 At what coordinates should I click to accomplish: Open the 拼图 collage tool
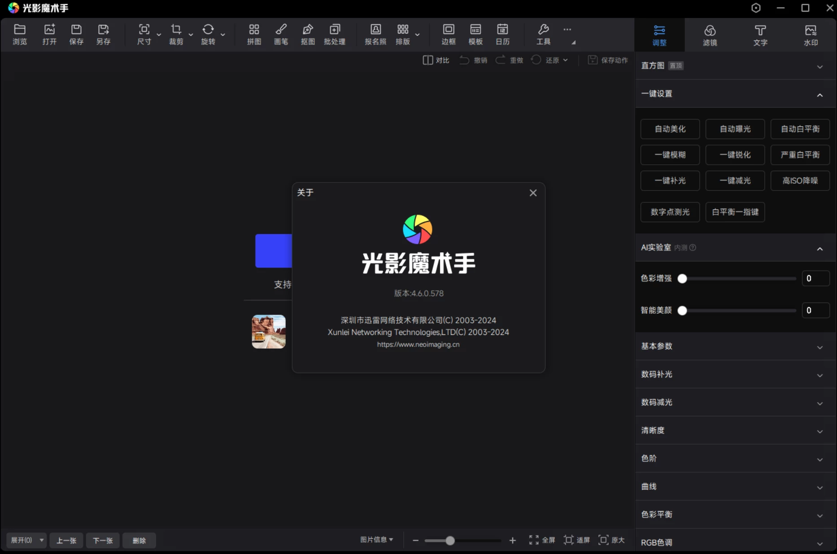pyautogui.click(x=254, y=35)
